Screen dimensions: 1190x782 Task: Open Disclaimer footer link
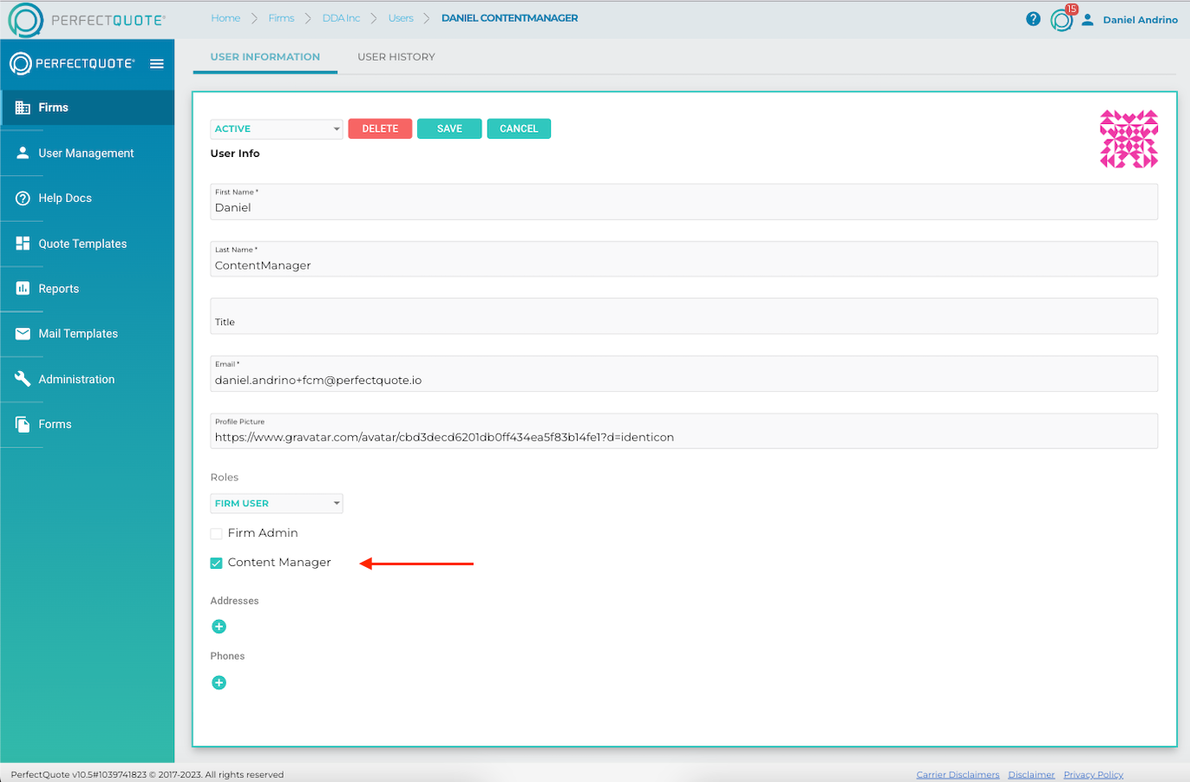pos(1031,775)
